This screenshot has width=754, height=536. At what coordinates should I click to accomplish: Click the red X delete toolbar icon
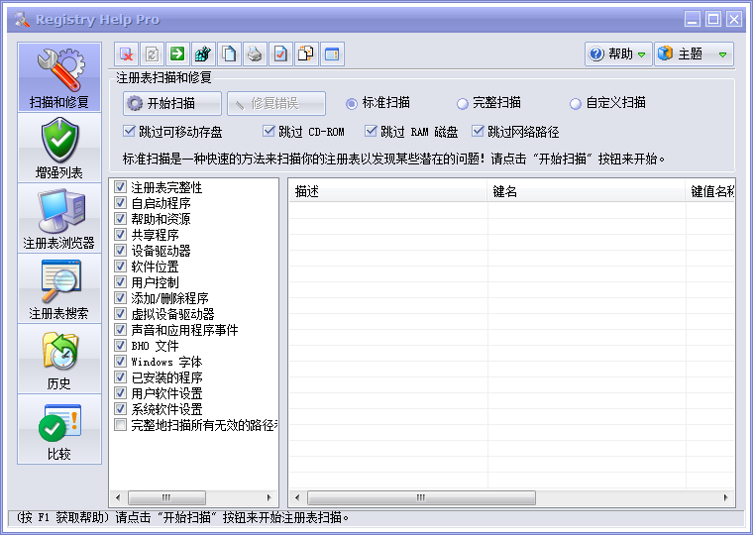[126, 54]
